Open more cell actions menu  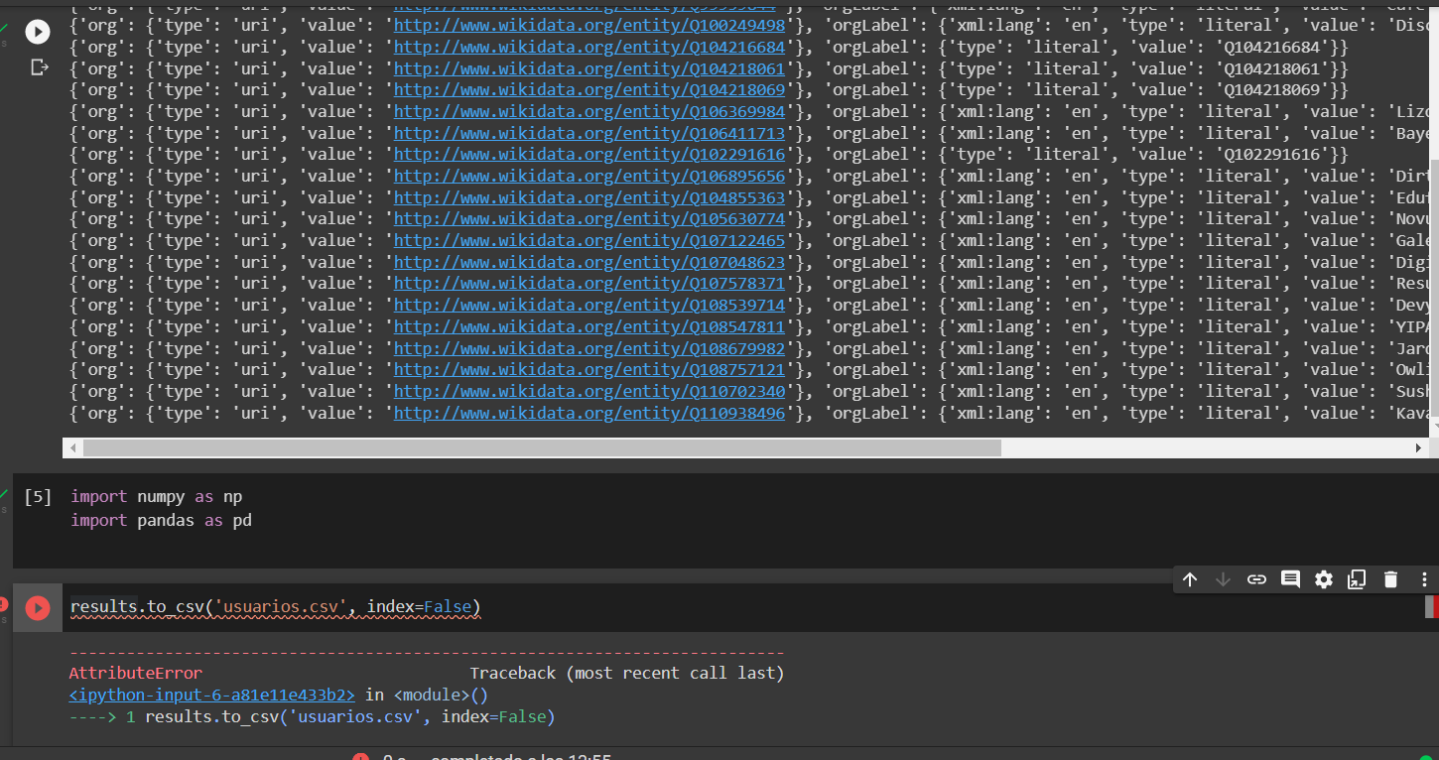click(1424, 579)
